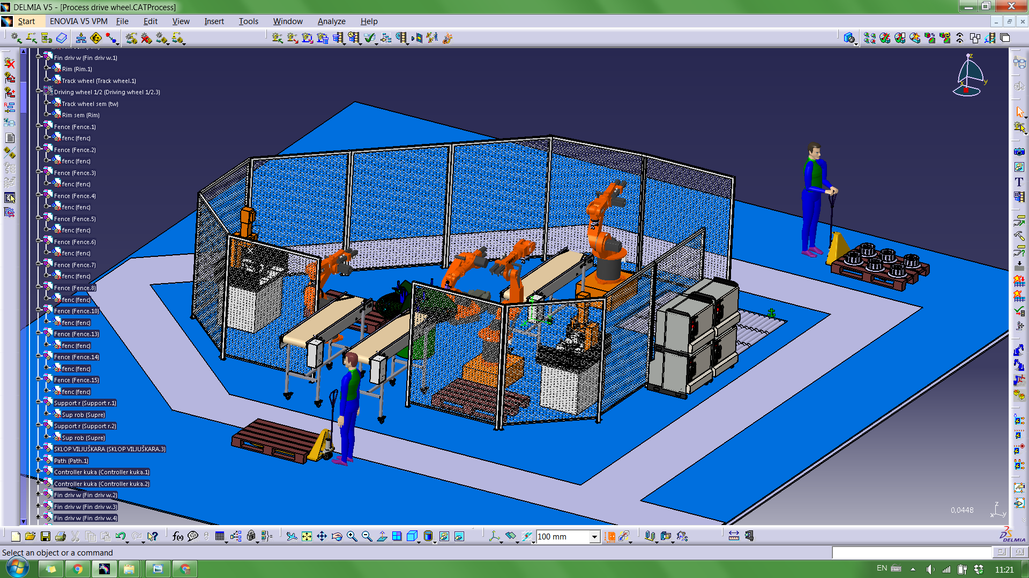
Task: Expand the Driving wheel 1/2 tree node
Action: (39, 92)
